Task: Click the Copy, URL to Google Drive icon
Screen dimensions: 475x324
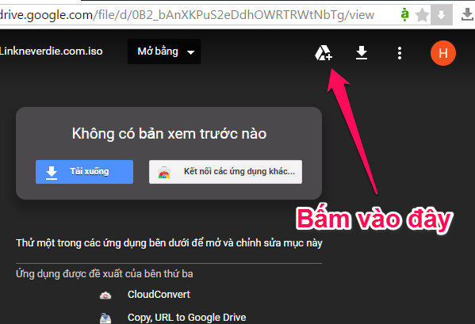Action: [105, 318]
